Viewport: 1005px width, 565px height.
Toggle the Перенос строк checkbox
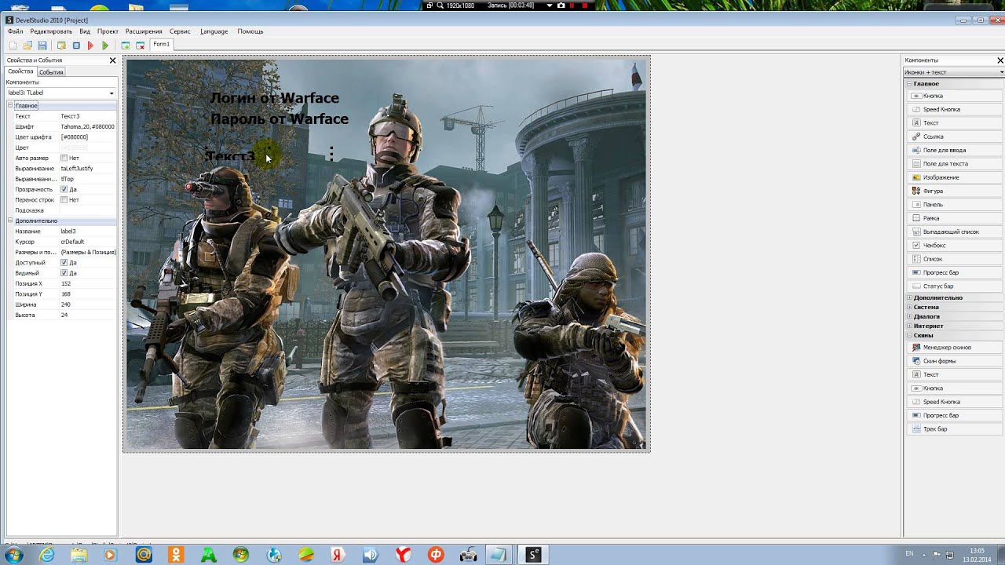(x=64, y=199)
